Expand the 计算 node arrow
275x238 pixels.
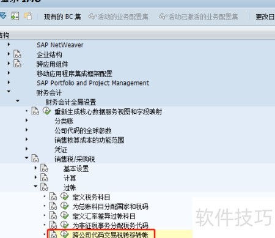pos(35,177)
